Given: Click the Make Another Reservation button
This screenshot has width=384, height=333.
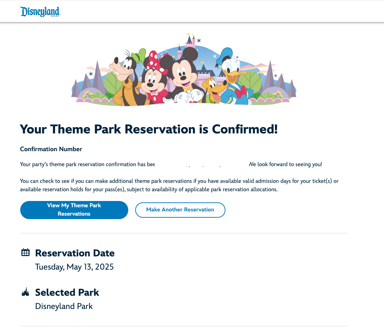Looking at the screenshot, I should (180, 210).
